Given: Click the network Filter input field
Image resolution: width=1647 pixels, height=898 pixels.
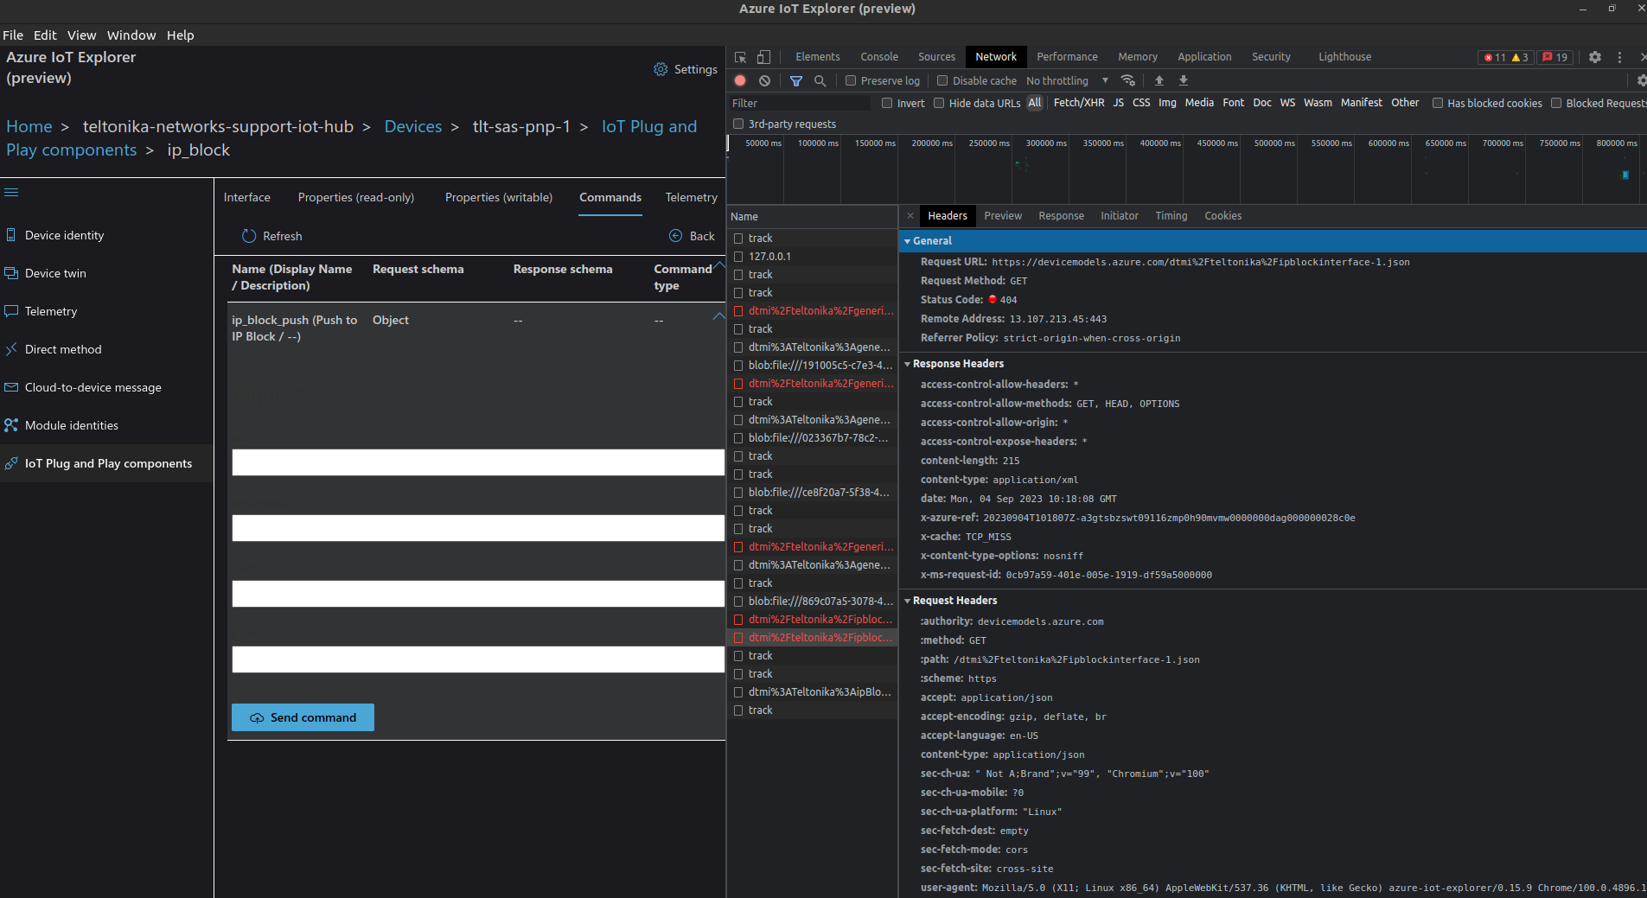Looking at the screenshot, I should pyautogui.click(x=800, y=103).
